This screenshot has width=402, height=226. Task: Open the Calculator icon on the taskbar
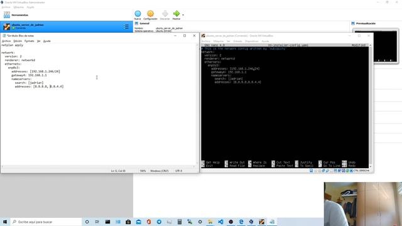point(180,222)
